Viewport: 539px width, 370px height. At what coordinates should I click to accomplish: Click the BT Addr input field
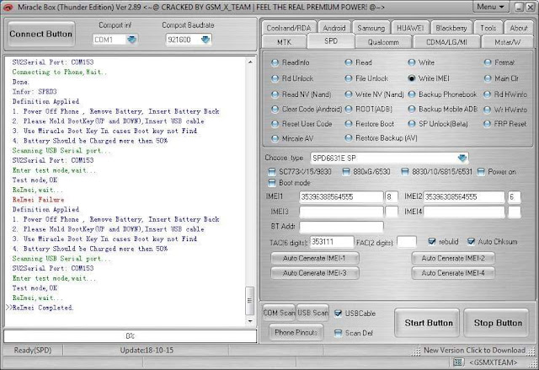(341, 227)
